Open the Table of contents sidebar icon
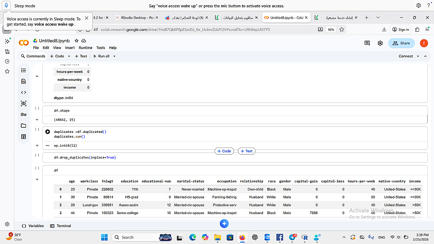The height and width of the screenshot is (244, 434). tap(23, 70)
